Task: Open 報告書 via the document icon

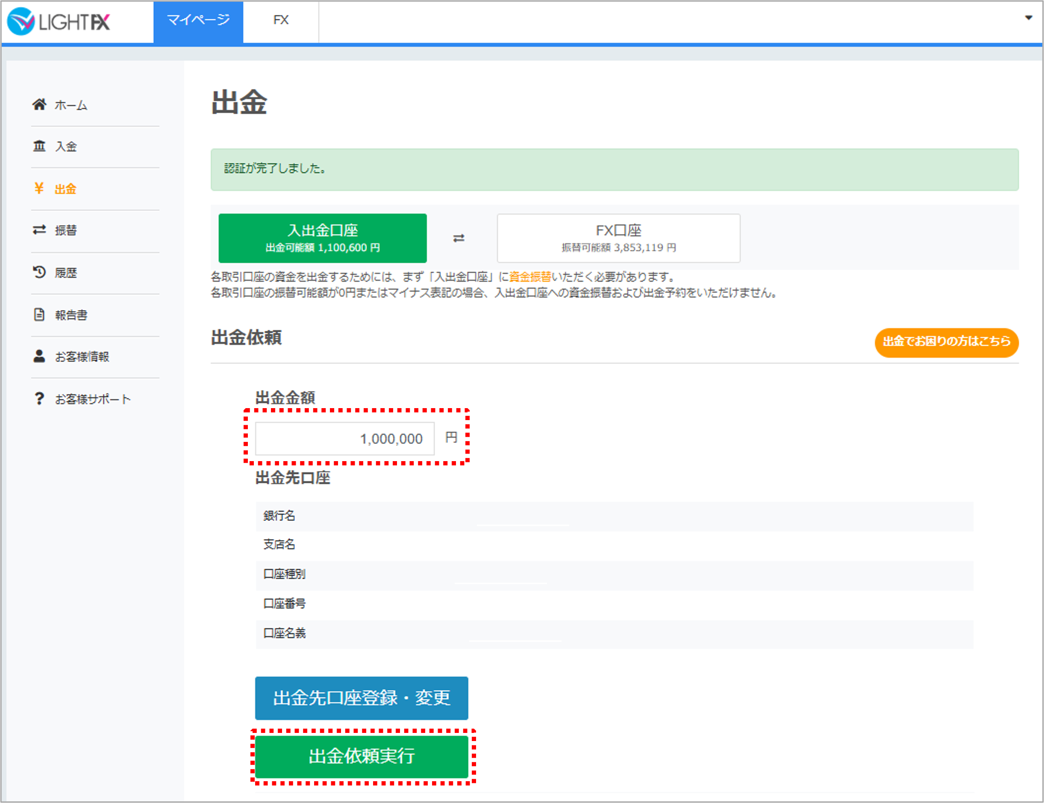Action: click(x=40, y=315)
